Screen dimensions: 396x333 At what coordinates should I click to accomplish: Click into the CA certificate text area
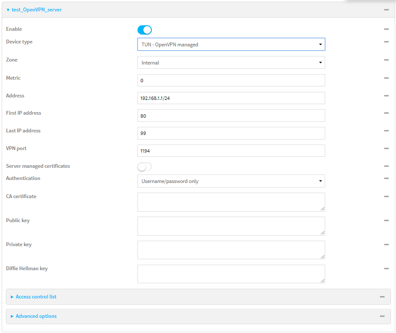[x=231, y=202]
